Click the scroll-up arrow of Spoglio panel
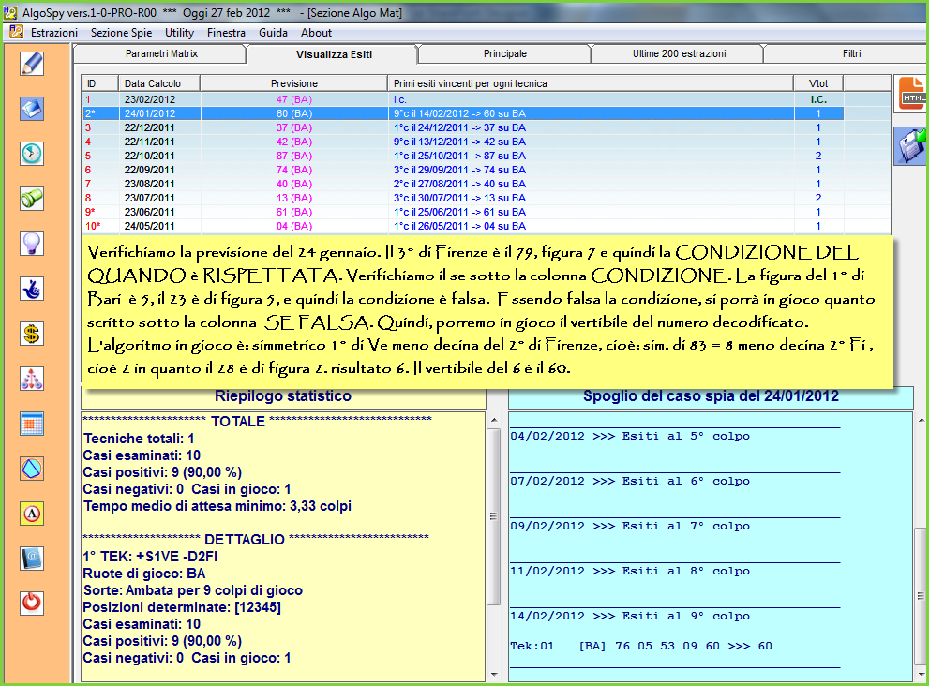The height and width of the screenshot is (686, 929). [x=922, y=420]
